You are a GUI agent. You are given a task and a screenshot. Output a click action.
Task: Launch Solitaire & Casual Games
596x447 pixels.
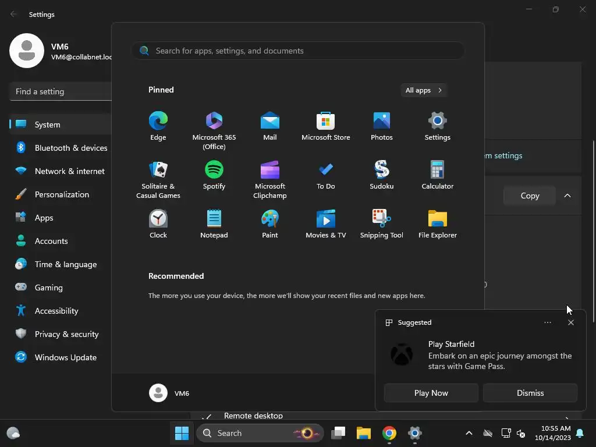tap(158, 180)
